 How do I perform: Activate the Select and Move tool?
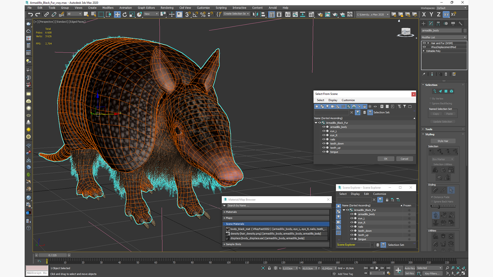click(x=117, y=14)
